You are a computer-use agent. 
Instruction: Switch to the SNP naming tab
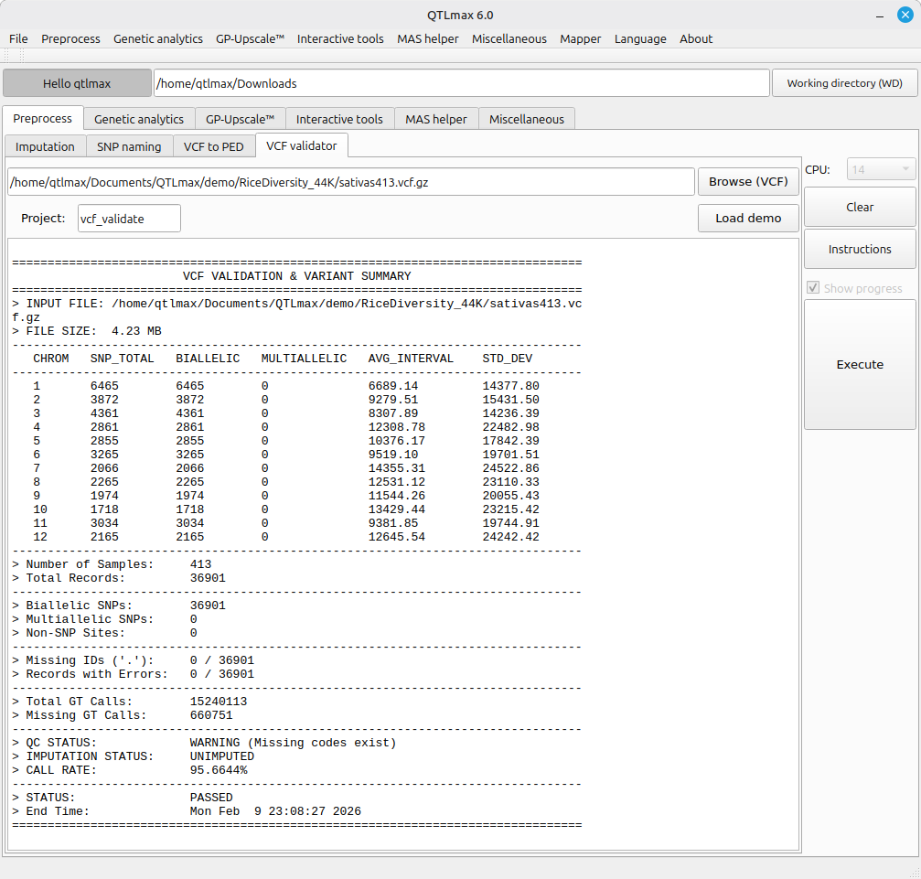tap(129, 146)
